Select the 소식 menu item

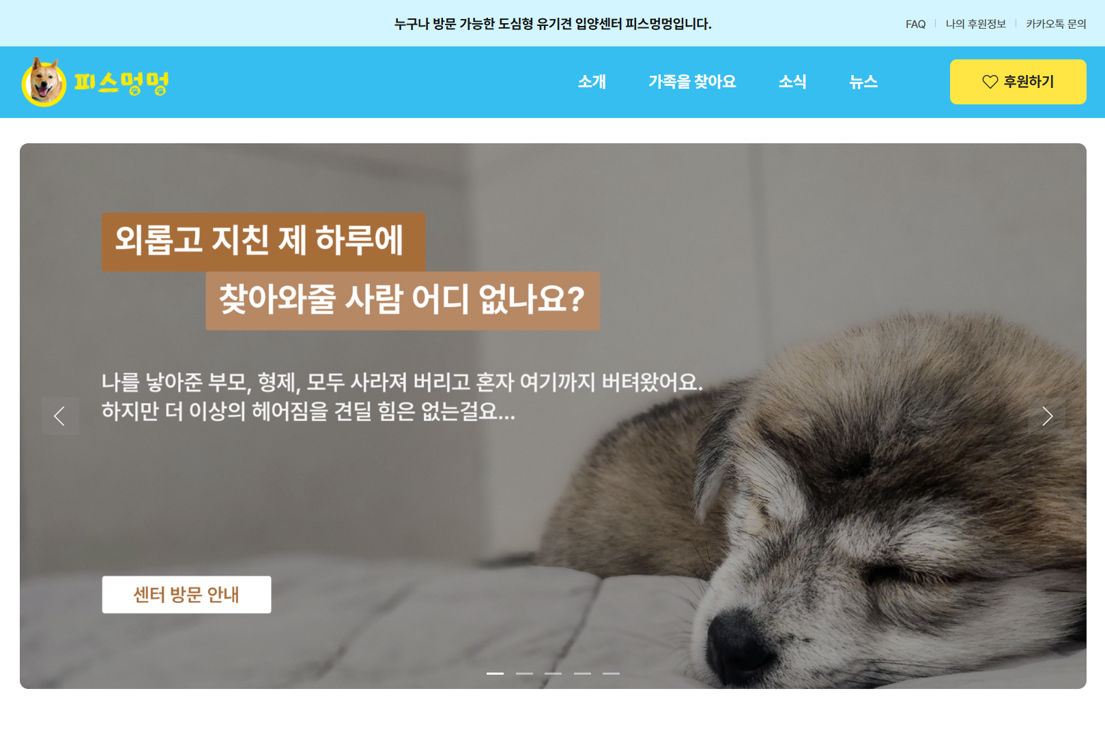[792, 82]
